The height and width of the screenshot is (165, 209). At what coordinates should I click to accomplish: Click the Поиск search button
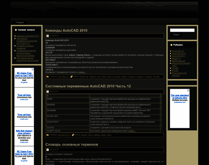point(176,35)
